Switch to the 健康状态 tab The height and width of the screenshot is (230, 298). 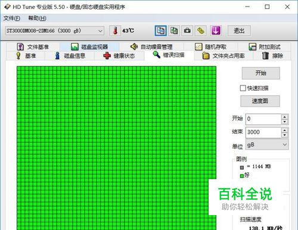(x=119, y=56)
